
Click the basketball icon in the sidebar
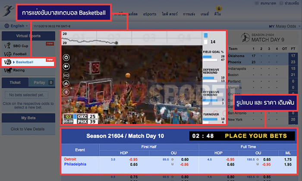click(8, 62)
